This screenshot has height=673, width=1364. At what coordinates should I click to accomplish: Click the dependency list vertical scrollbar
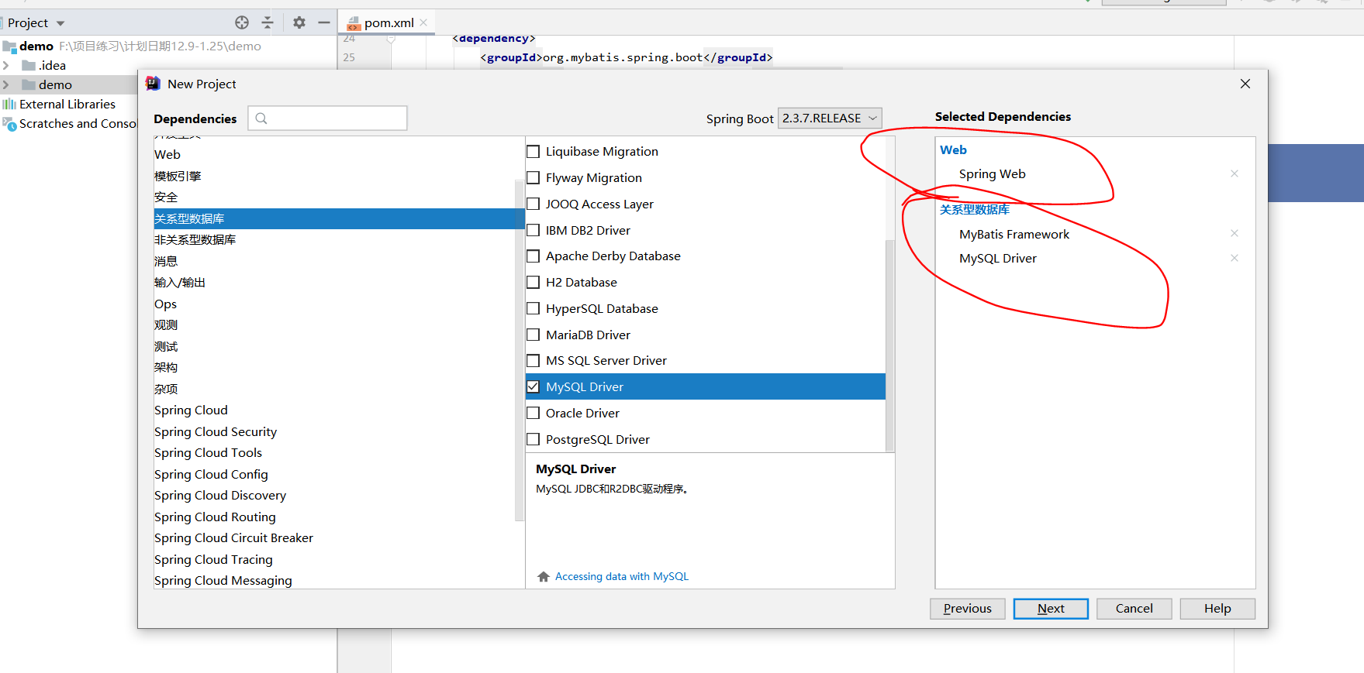(889, 345)
